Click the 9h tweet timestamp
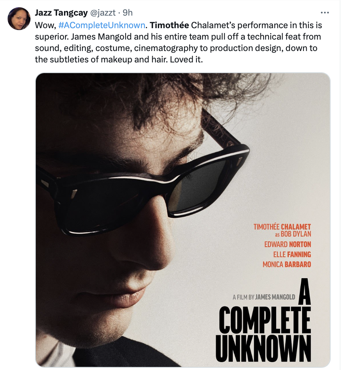 tap(128, 13)
